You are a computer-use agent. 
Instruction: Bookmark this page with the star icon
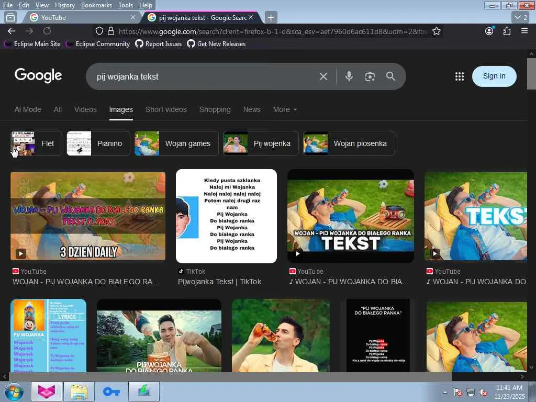(x=436, y=31)
